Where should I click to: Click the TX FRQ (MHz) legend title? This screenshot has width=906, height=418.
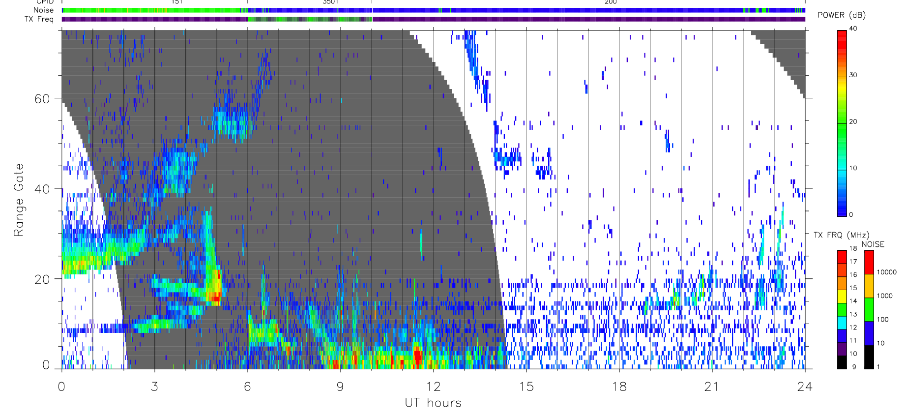[841, 235]
